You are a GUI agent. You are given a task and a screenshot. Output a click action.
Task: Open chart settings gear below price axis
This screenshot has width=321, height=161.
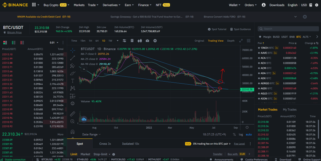pyautogui.click(x=247, y=128)
